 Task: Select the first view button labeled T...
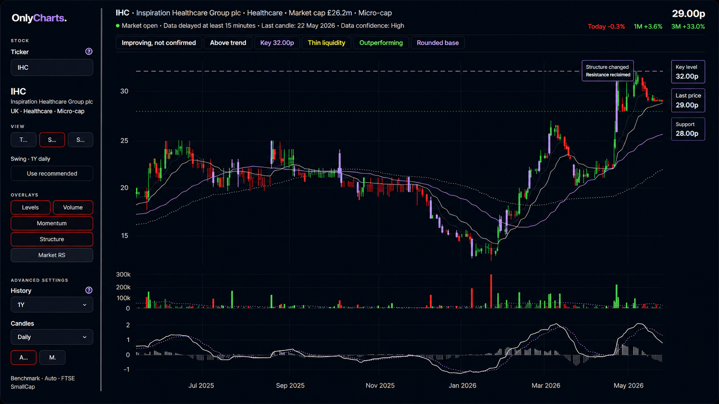pyautogui.click(x=24, y=140)
